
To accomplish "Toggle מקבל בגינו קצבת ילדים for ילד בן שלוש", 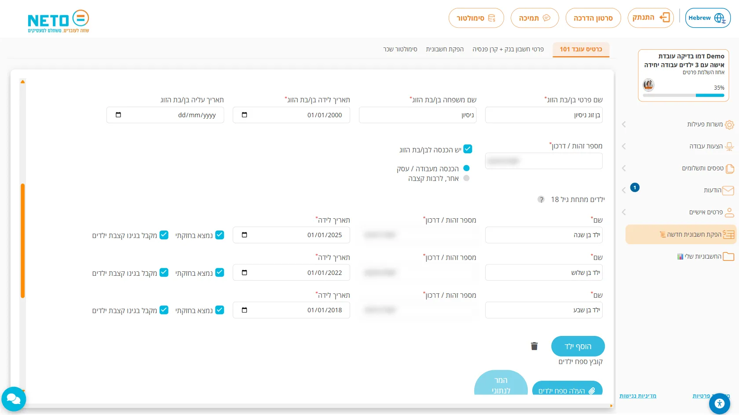I will (164, 272).
